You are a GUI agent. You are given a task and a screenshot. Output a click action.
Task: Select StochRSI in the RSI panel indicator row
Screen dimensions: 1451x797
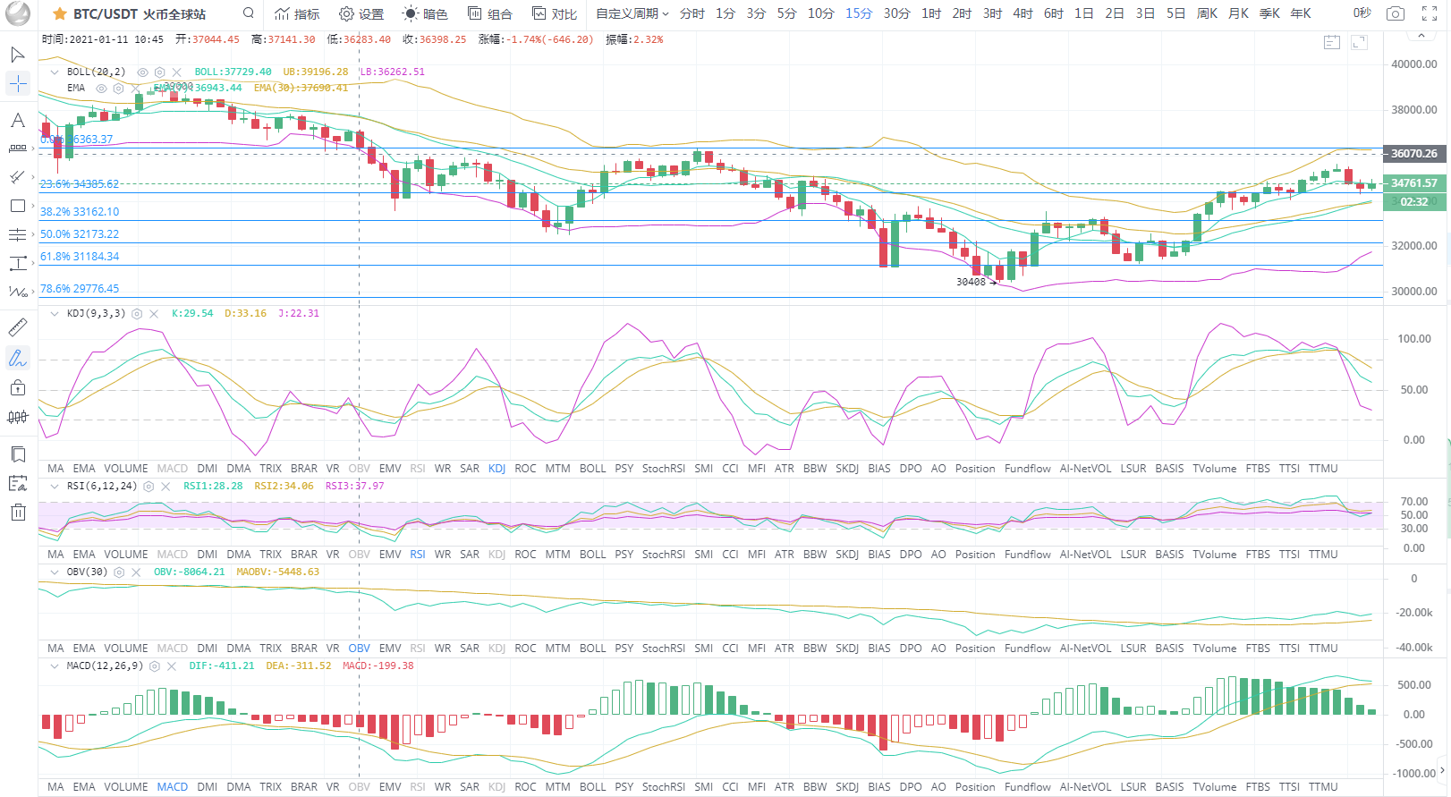[664, 555]
